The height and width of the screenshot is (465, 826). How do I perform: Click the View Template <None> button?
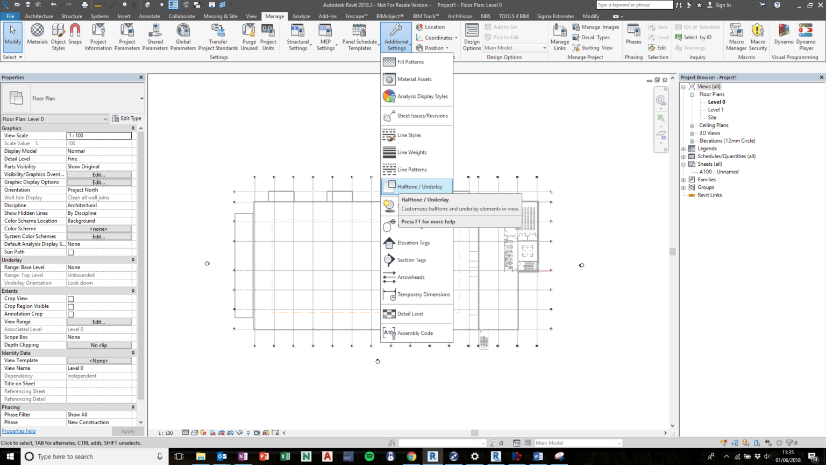click(x=99, y=361)
